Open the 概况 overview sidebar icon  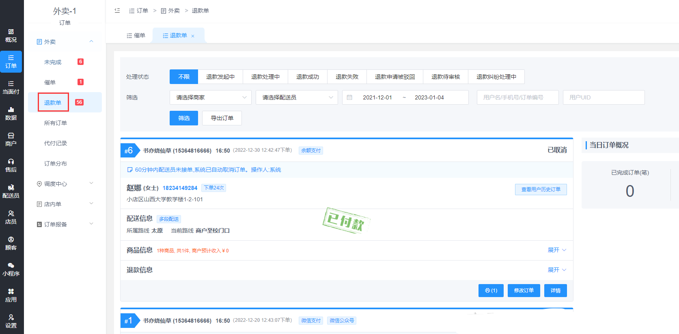click(11, 36)
